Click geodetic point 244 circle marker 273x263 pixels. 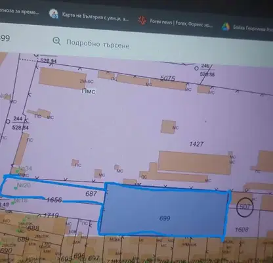pyautogui.click(x=8, y=121)
